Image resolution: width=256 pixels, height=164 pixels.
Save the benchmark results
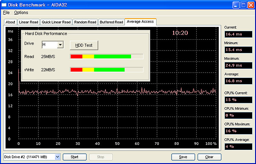(183, 157)
